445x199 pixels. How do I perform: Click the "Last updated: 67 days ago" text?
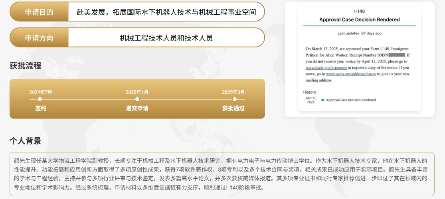pos(359,33)
